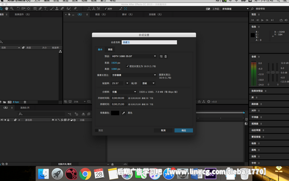Toggle the lock aspect ratio 16:9 checkbox
The width and height of the screenshot is (289, 181).
[127, 66]
